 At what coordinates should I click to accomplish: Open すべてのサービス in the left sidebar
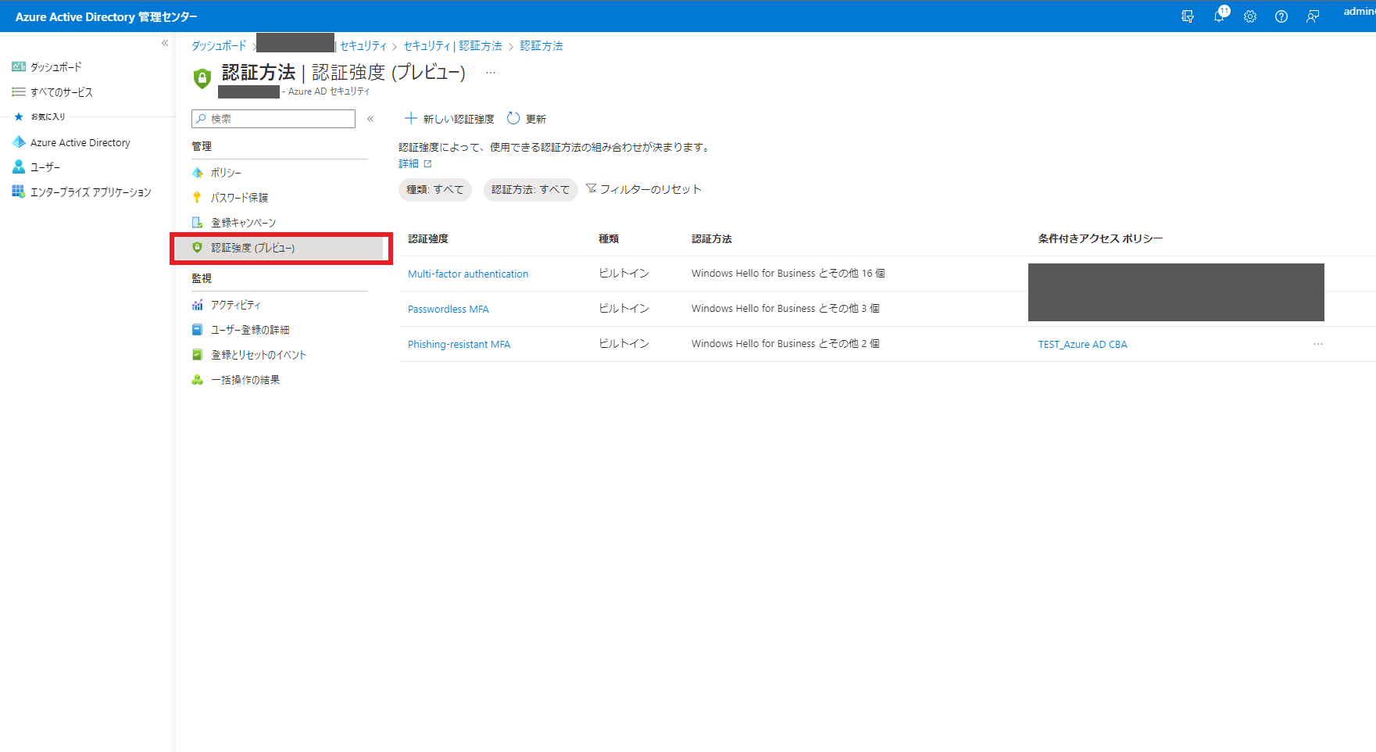coord(62,92)
